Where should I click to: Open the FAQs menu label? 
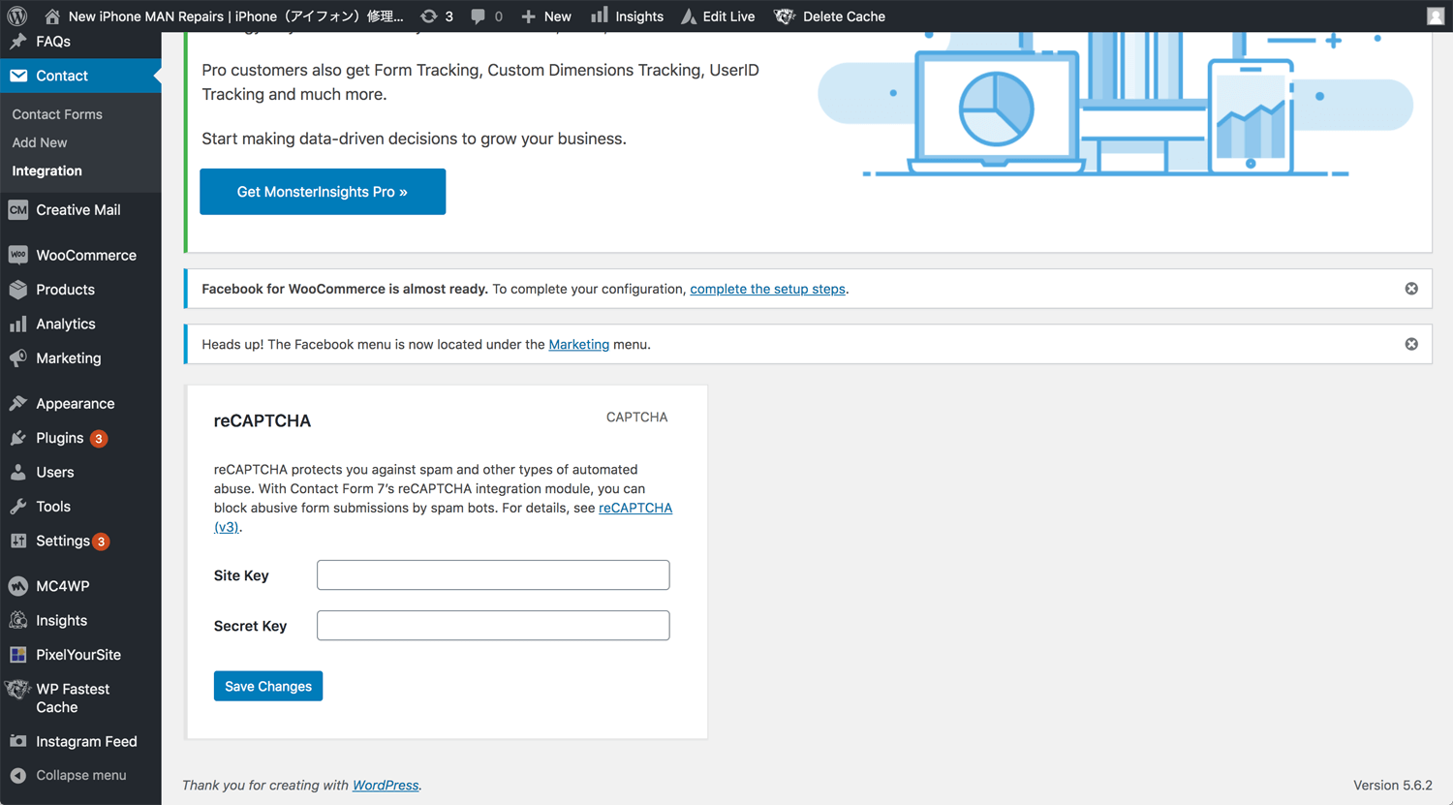click(x=53, y=42)
